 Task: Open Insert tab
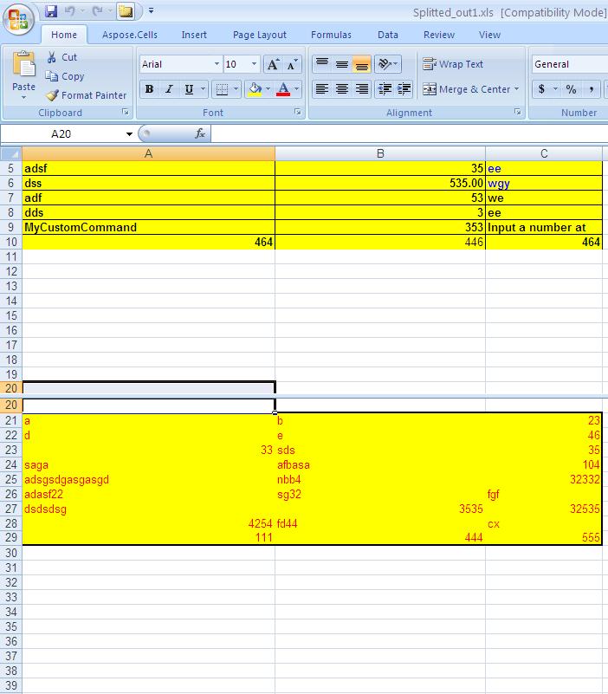point(194,35)
